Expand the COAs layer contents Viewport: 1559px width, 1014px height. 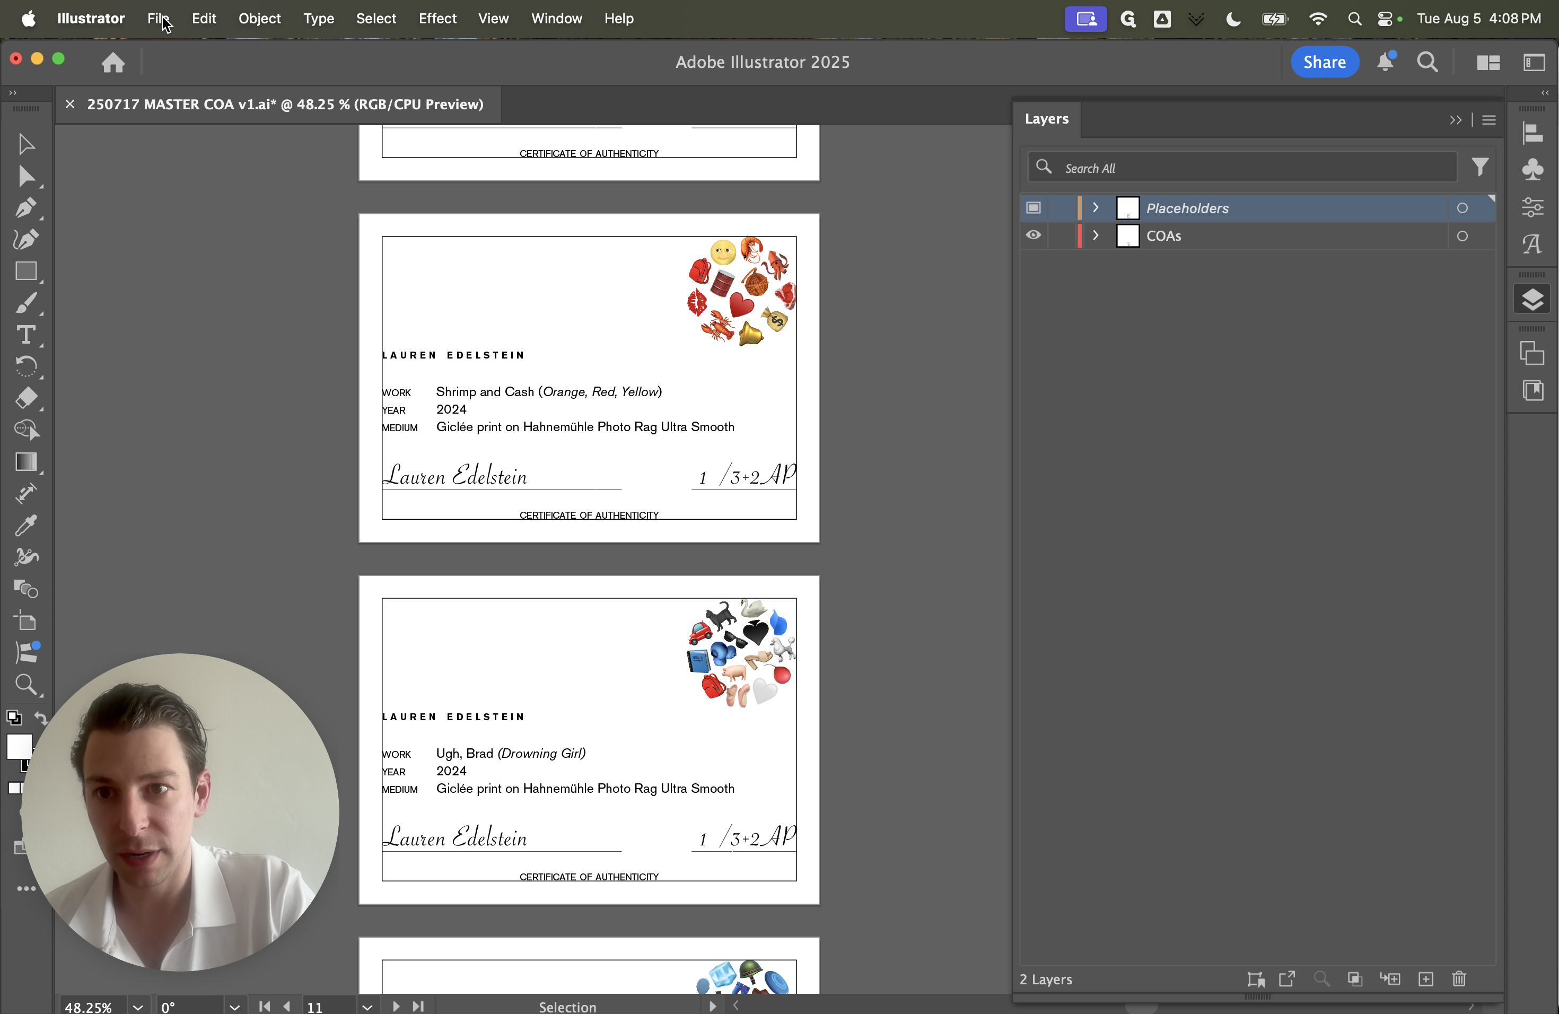1096,235
